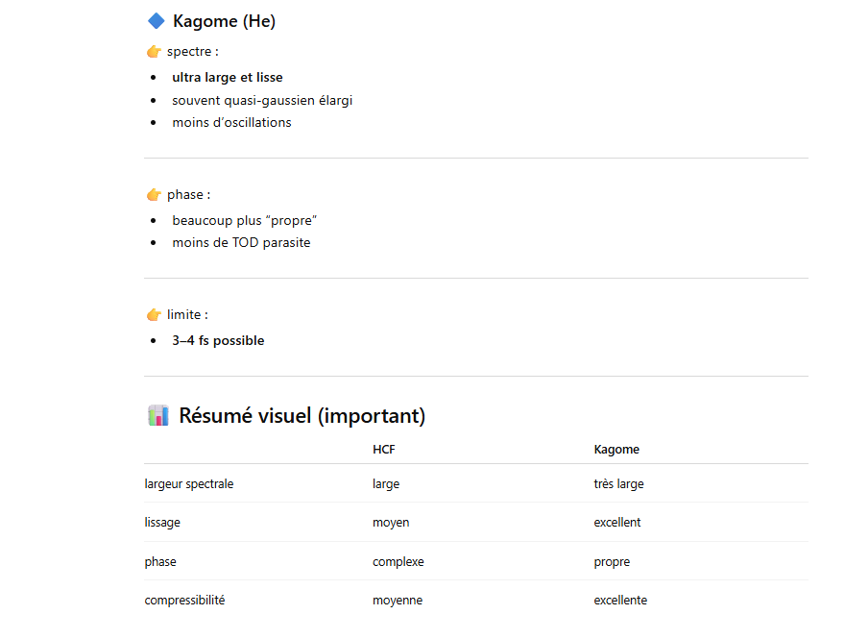Viewport: 845px width, 639px height.
Task: Click the bold text ultra large et lisse
Action: coord(228,78)
